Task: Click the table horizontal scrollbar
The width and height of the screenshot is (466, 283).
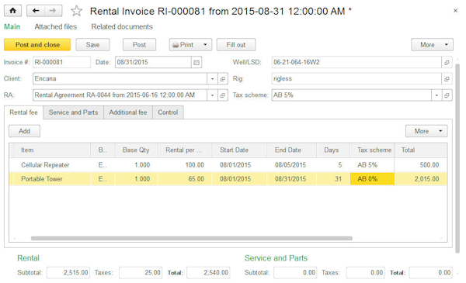Action: [x=192, y=238]
